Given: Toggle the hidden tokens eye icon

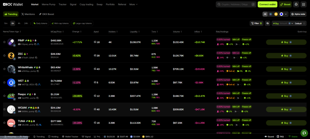Looking at the screenshot, I should (267, 23).
